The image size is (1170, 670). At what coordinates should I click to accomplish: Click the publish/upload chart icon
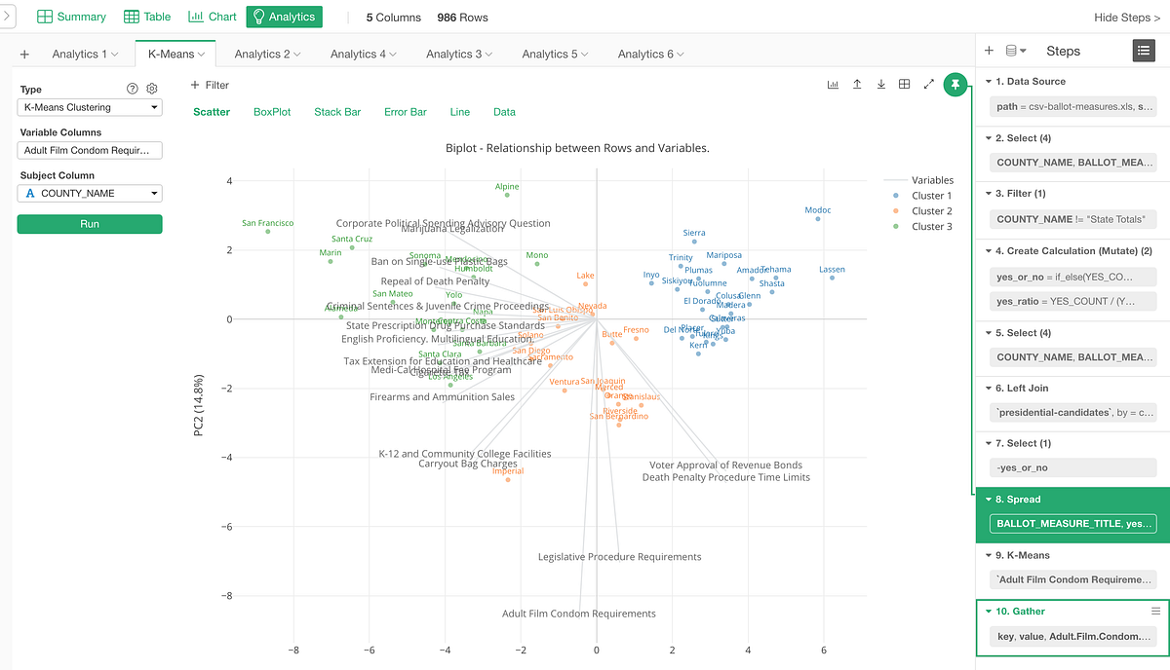[857, 84]
